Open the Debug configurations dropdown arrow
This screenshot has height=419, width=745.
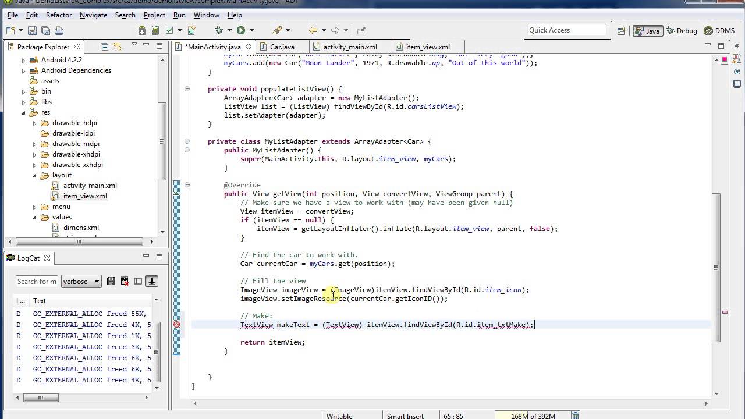229,30
